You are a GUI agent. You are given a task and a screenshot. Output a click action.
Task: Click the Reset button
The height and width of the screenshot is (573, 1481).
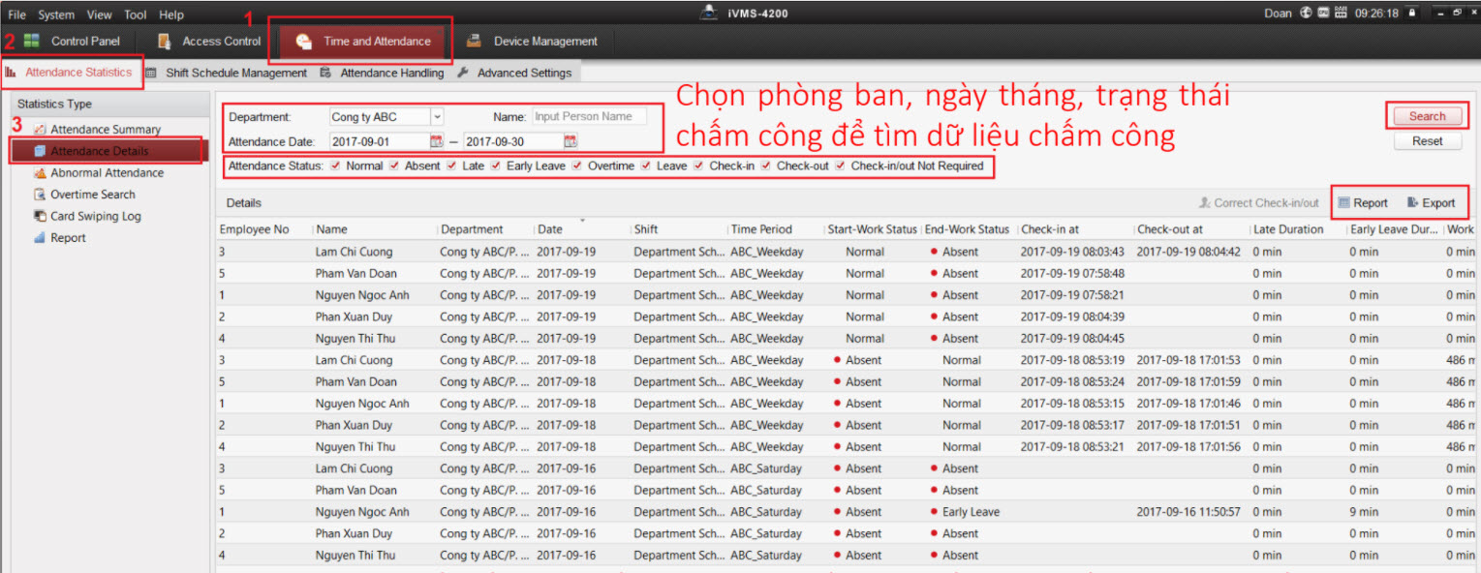coord(1427,140)
